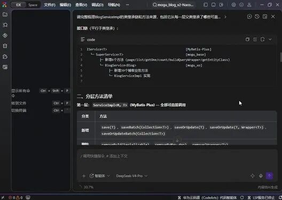Open the feedback smiley icon in title bar
282x200 pixels.
click(241, 5)
